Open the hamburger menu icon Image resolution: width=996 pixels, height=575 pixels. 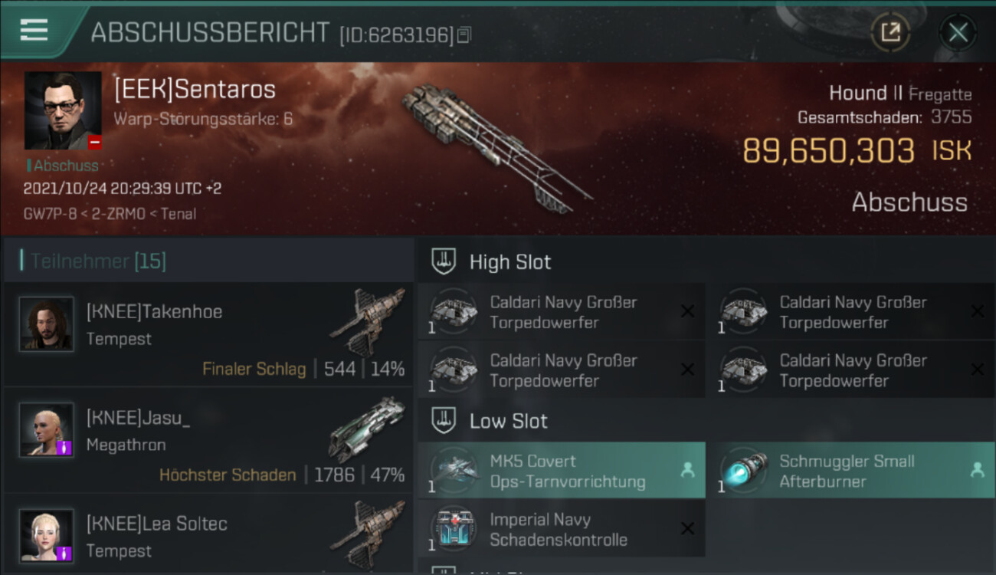[34, 30]
